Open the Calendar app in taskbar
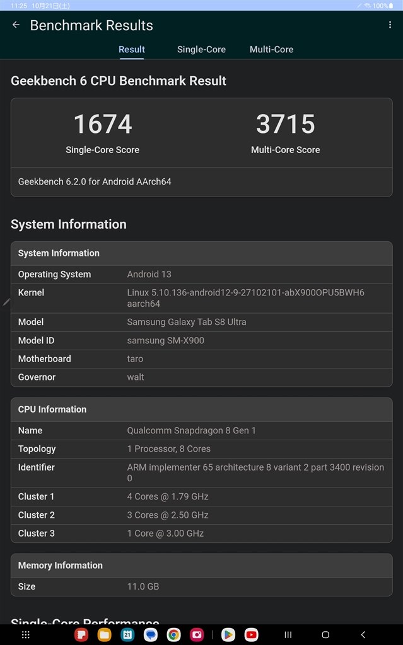The height and width of the screenshot is (645, 403). 127,634
